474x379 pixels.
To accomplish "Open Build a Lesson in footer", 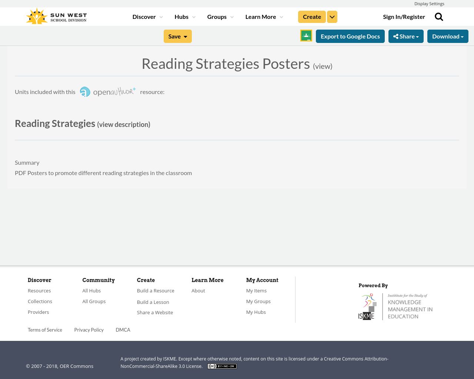I will [x=153, y=302].
